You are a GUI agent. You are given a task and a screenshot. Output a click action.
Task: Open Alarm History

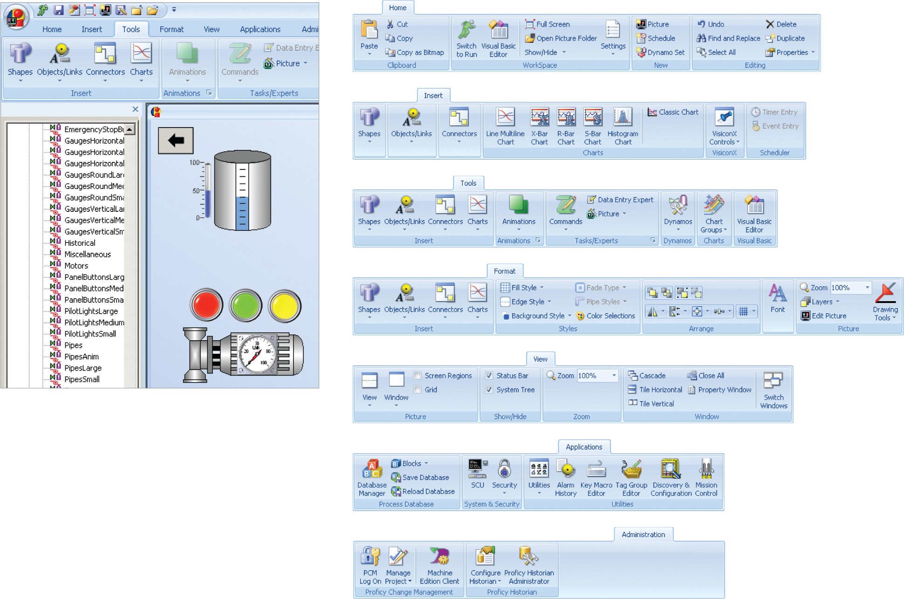(566, 478)
